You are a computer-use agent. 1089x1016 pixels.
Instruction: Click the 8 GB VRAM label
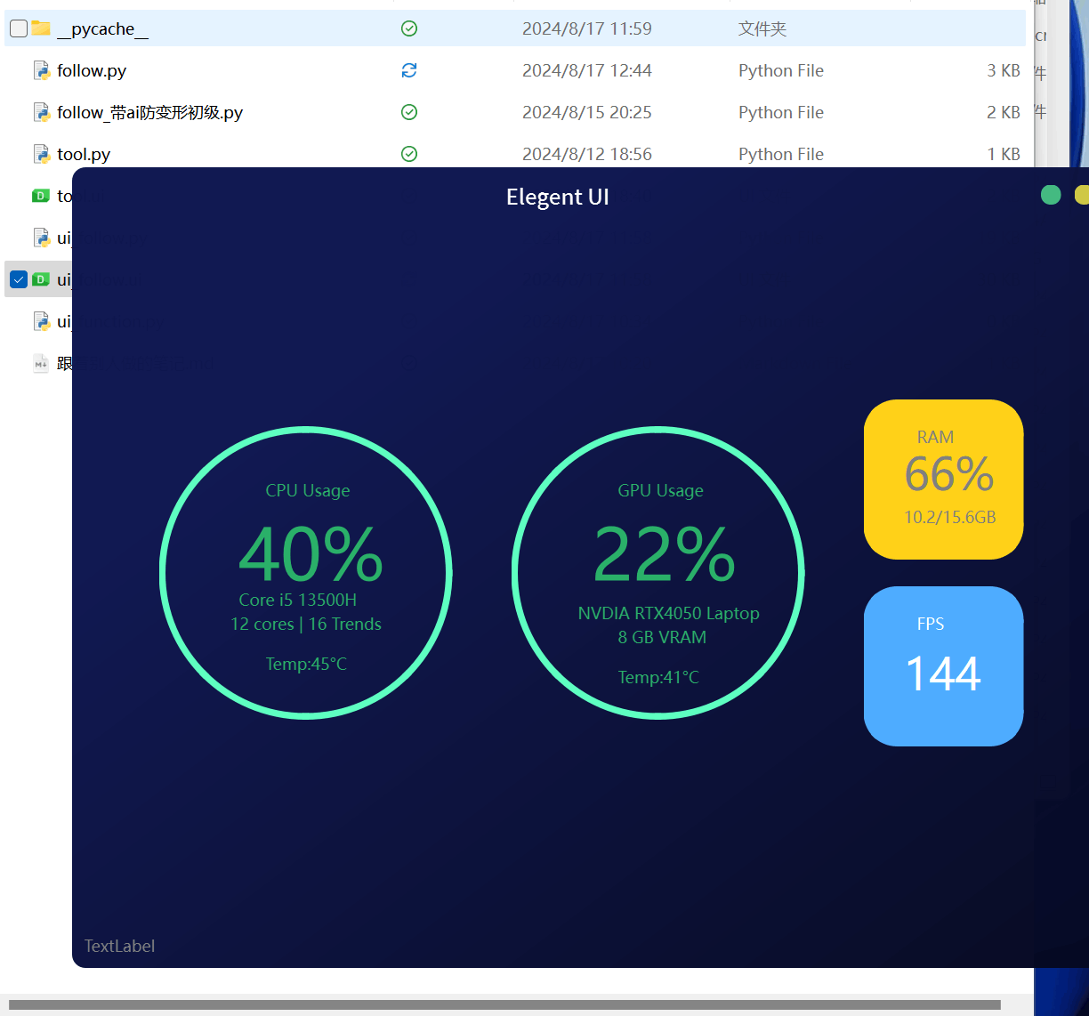(662, 637)
